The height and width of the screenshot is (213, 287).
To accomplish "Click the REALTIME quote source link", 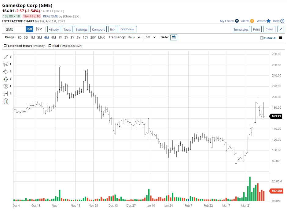I will pos(50,16).
